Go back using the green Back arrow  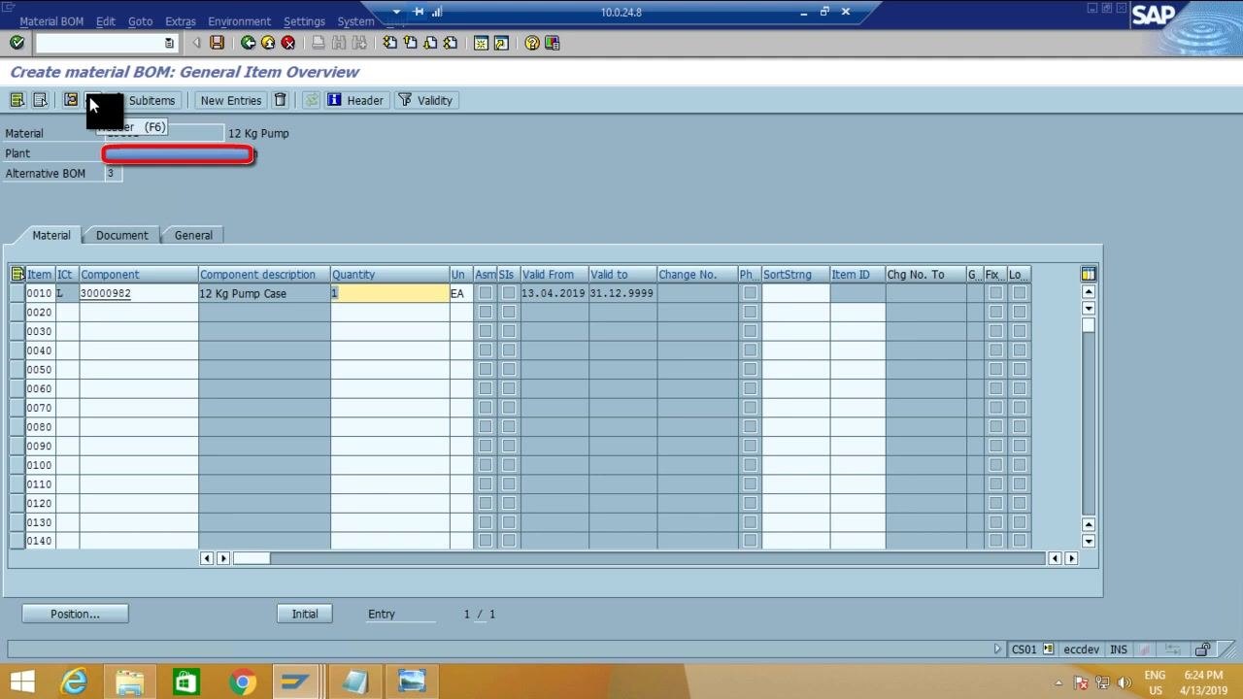click(x=248, y=43)
